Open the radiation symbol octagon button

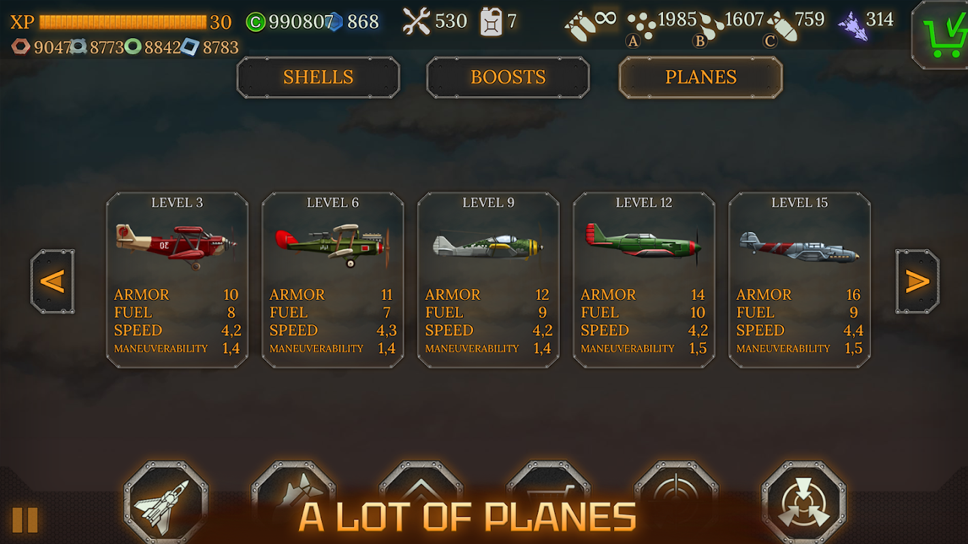point(803,505)
